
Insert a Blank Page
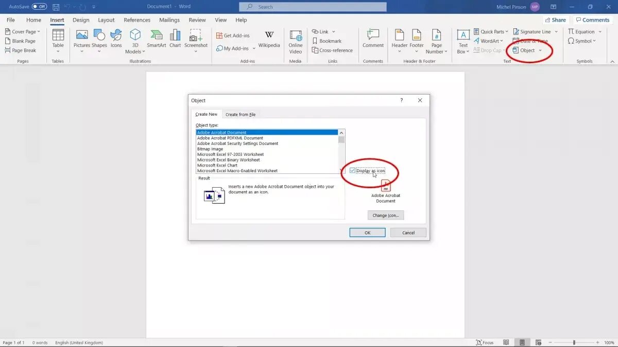pyautogui.click(x=20, y=41)
